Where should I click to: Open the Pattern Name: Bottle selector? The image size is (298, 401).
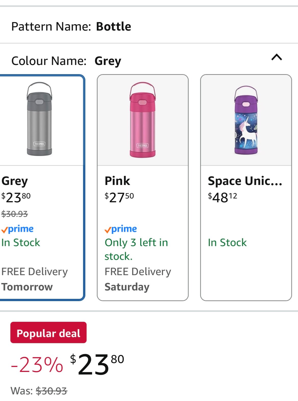[x=71, y=26]
